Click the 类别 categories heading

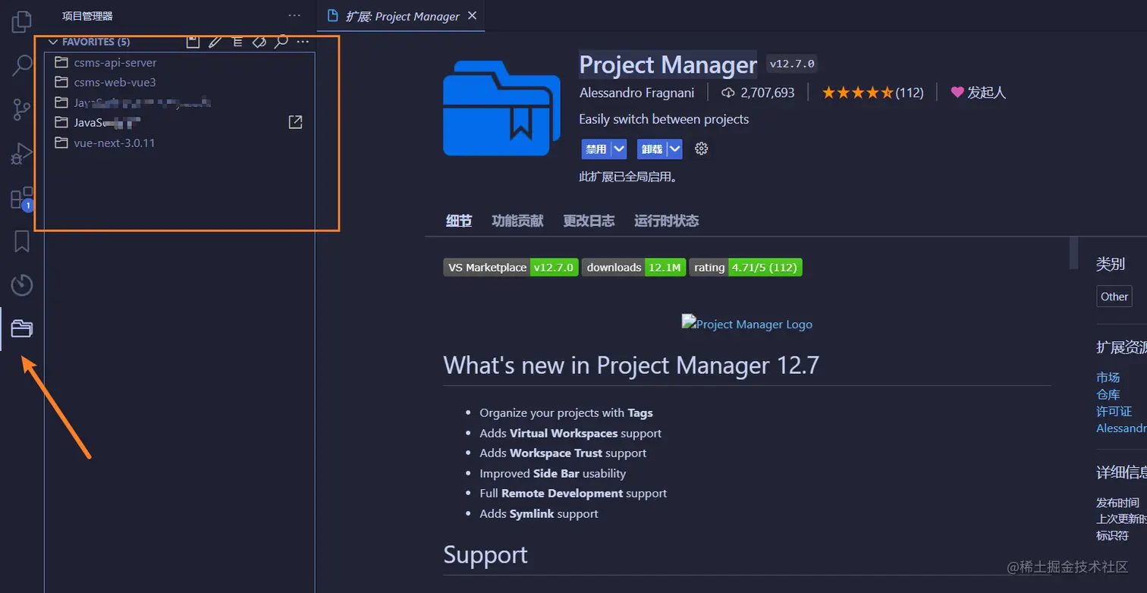1111,264
